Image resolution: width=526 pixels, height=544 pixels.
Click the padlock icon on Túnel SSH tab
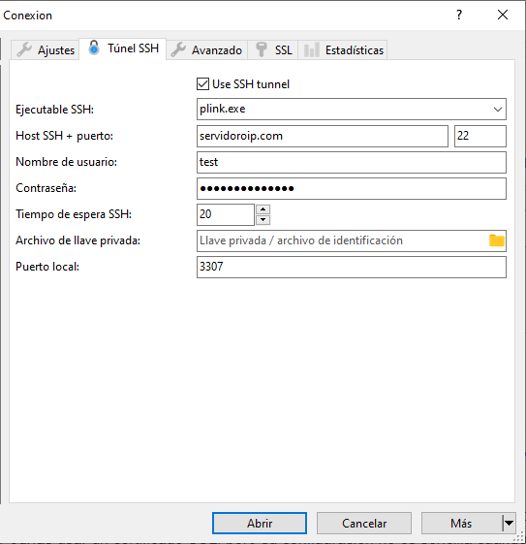coord(94,48)
